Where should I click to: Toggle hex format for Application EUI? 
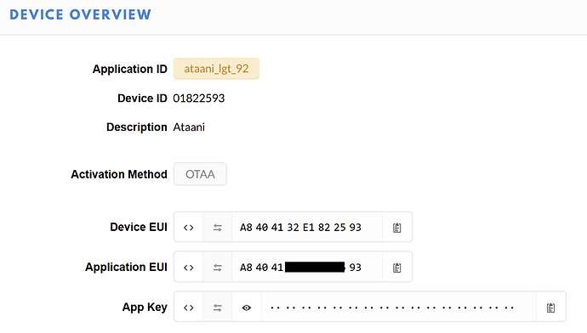[x=189, y=268]
